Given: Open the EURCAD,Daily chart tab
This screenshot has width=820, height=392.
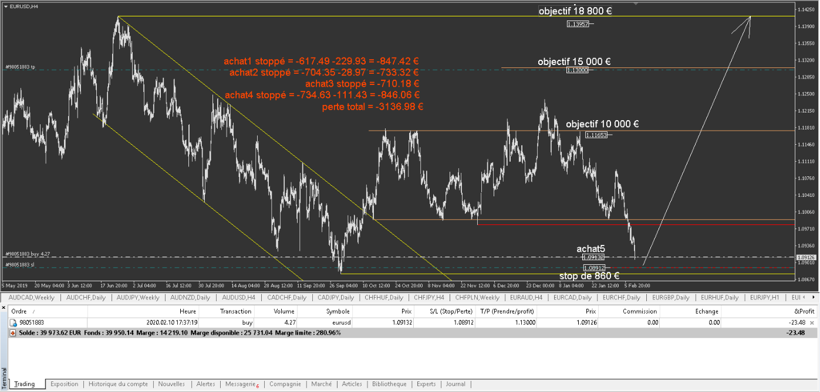Looking at the screenshot, I should 574,298.
